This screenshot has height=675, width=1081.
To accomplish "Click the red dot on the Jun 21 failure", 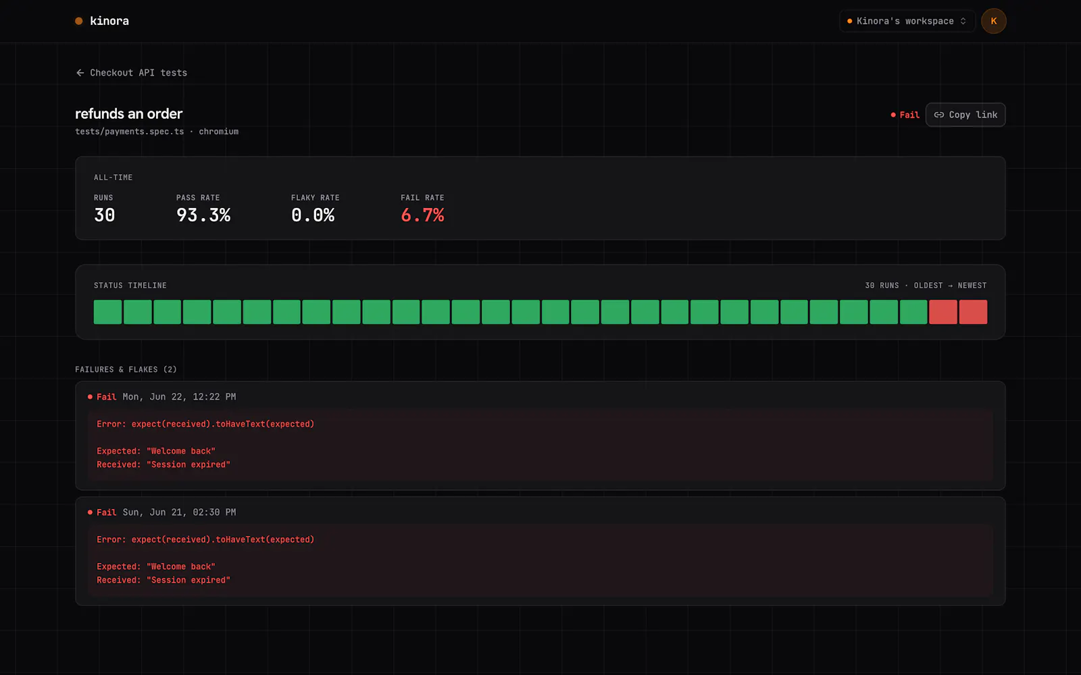I will click(90, 512).
